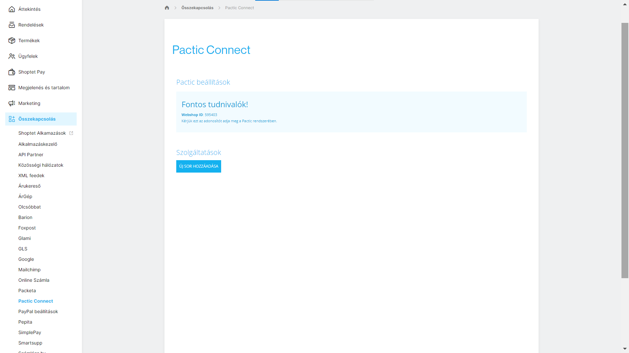Click the Marketing megaphone icon

12,103
